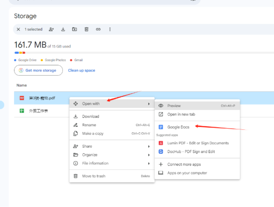The width and height of the screenshot is (274, 207).
Task: Open the Clean up space link
Action: 81,70
